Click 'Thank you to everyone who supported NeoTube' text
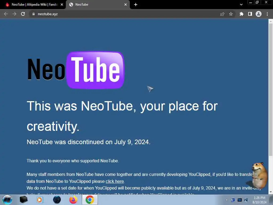 pyautogui.click(x=73, y=161)
